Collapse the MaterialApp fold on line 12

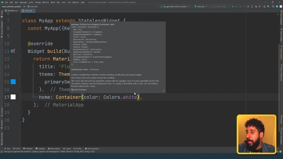coord(20,59)
